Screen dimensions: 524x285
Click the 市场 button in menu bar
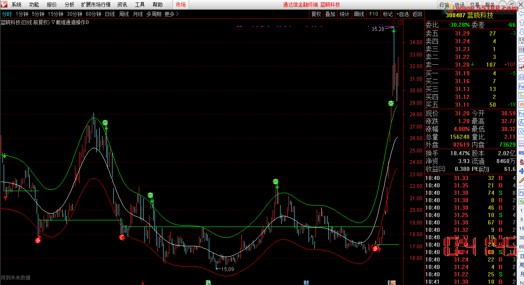[180, 5]
